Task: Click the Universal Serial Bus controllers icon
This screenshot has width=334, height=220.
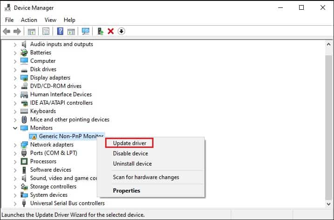Action: (24, 203)
